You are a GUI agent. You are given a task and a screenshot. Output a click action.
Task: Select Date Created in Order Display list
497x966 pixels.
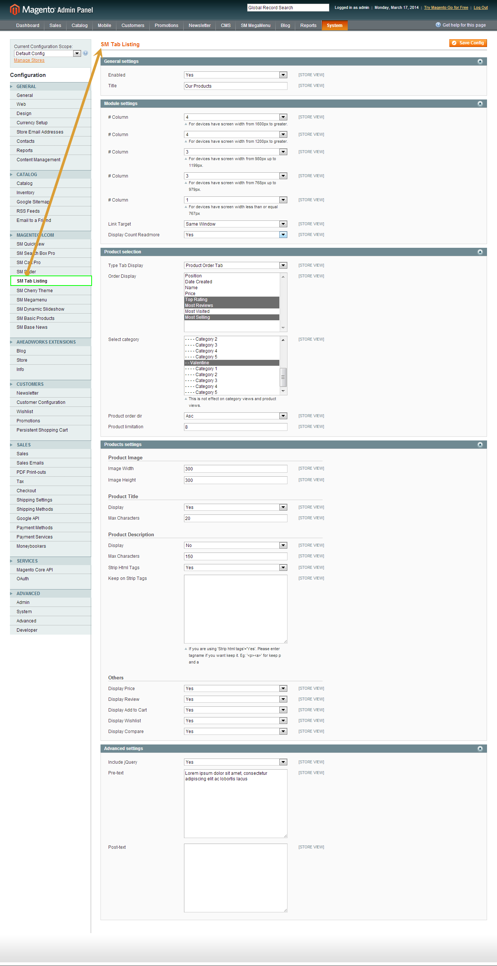click(x=232, y=282)
